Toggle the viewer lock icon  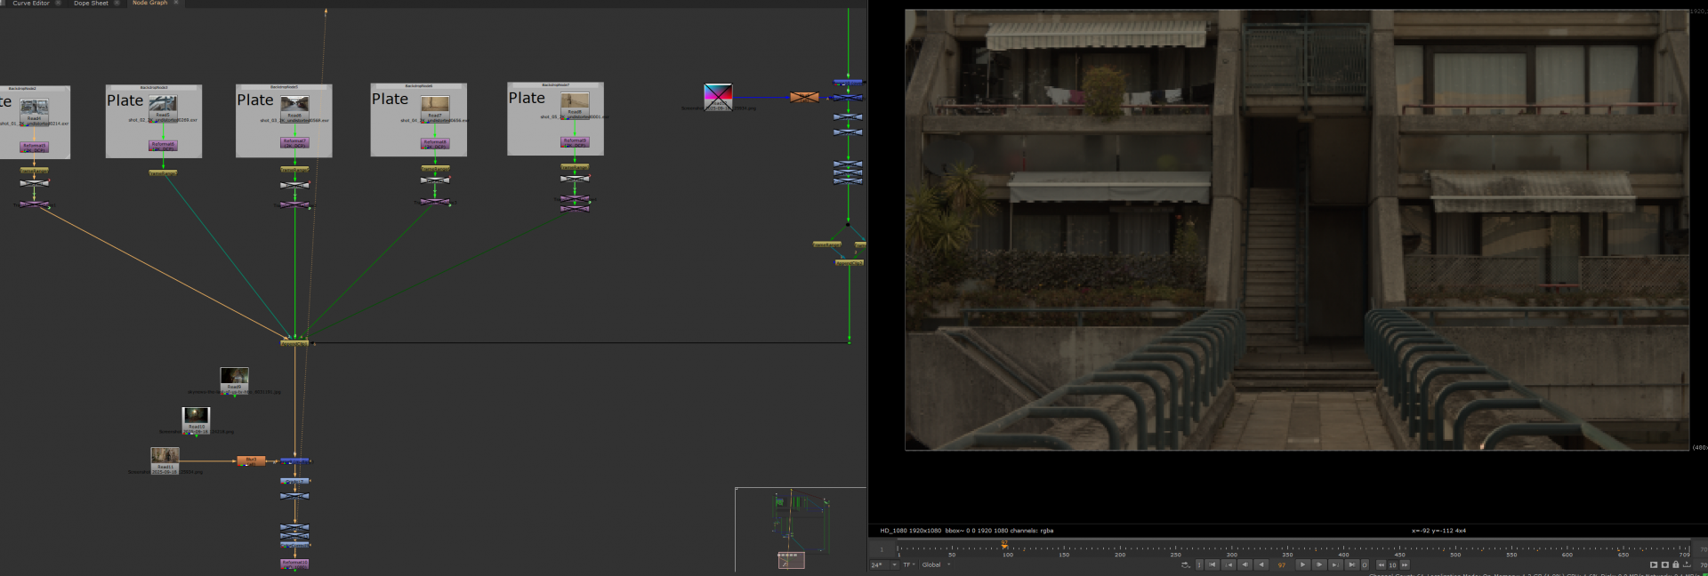1676,564
